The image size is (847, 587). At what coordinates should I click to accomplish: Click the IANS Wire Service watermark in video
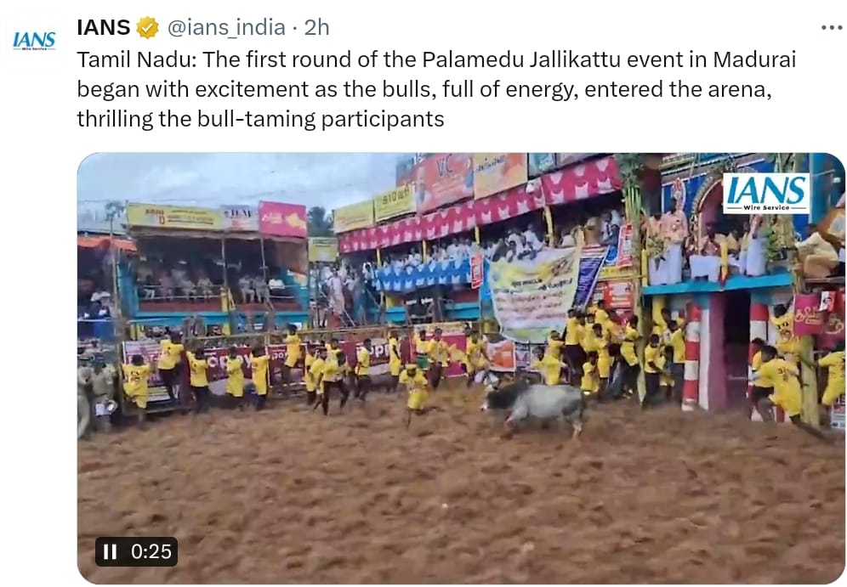coord(766,194)
